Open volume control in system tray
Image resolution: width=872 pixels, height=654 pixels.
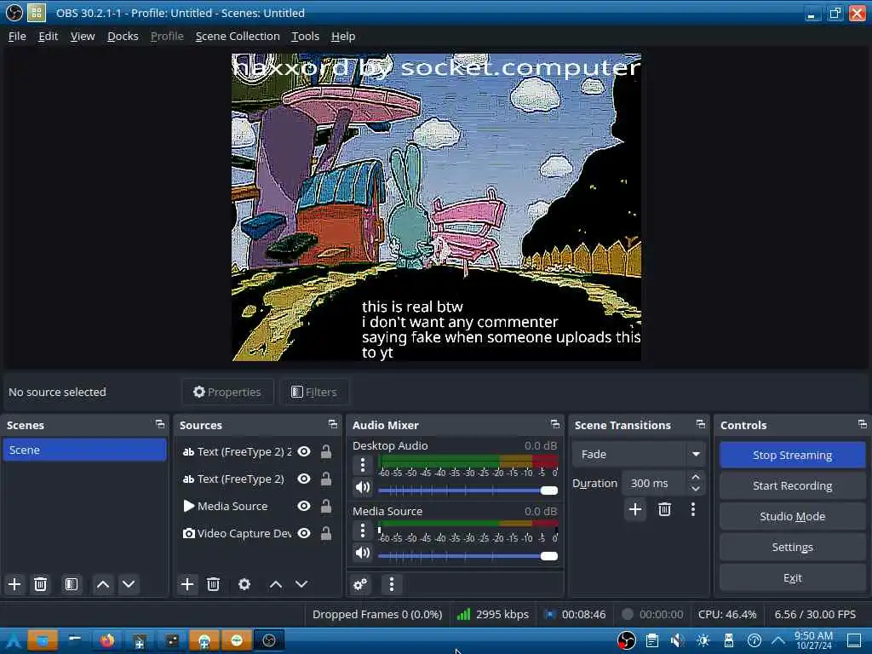coord(677,640)
